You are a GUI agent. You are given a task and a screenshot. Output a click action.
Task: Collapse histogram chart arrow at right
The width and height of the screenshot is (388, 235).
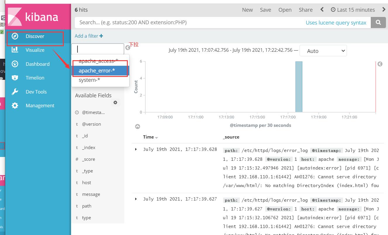[x=380, y=64]
